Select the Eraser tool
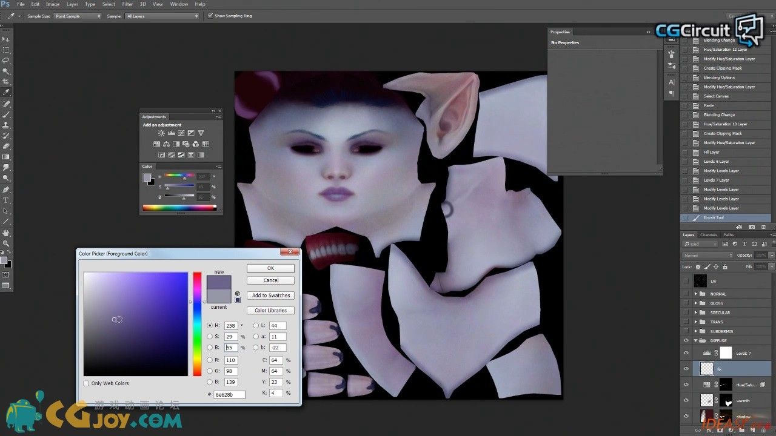776x436 pixels. [6, 146]
